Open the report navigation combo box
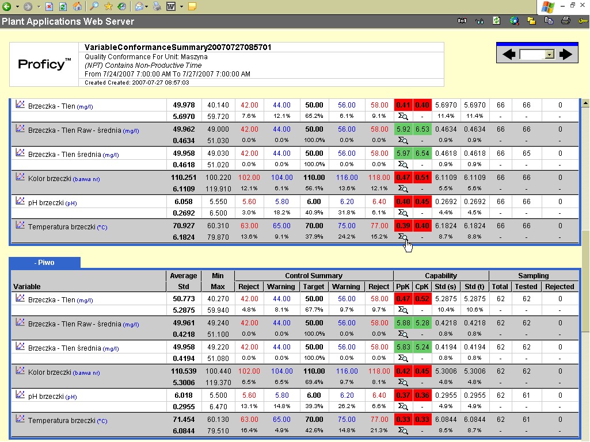Screen dimensions: 590x442 click(x=537, y=55)
